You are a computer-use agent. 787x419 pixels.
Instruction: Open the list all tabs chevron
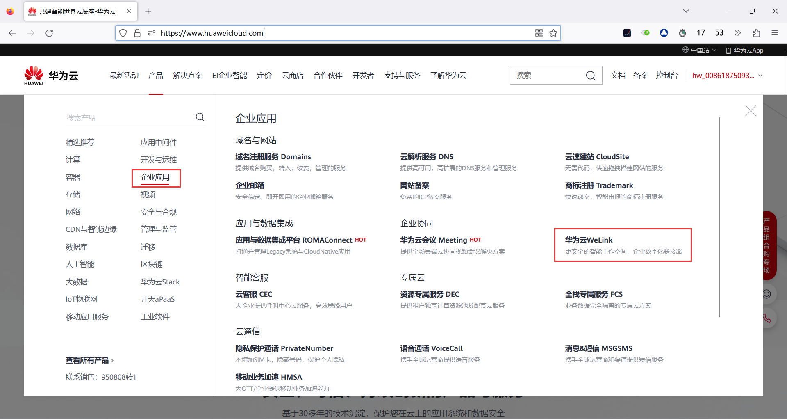click(x=686, y=11)
